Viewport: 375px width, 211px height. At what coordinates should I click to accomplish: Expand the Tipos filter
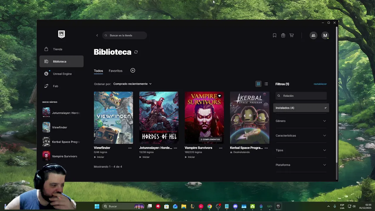(301, 150)
